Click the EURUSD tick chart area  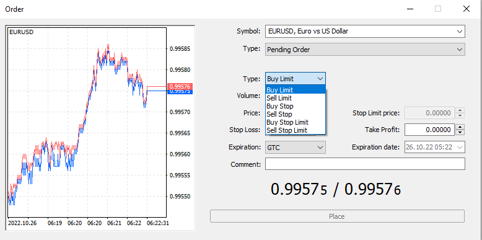pyautogui.click(x=87, y=122)
